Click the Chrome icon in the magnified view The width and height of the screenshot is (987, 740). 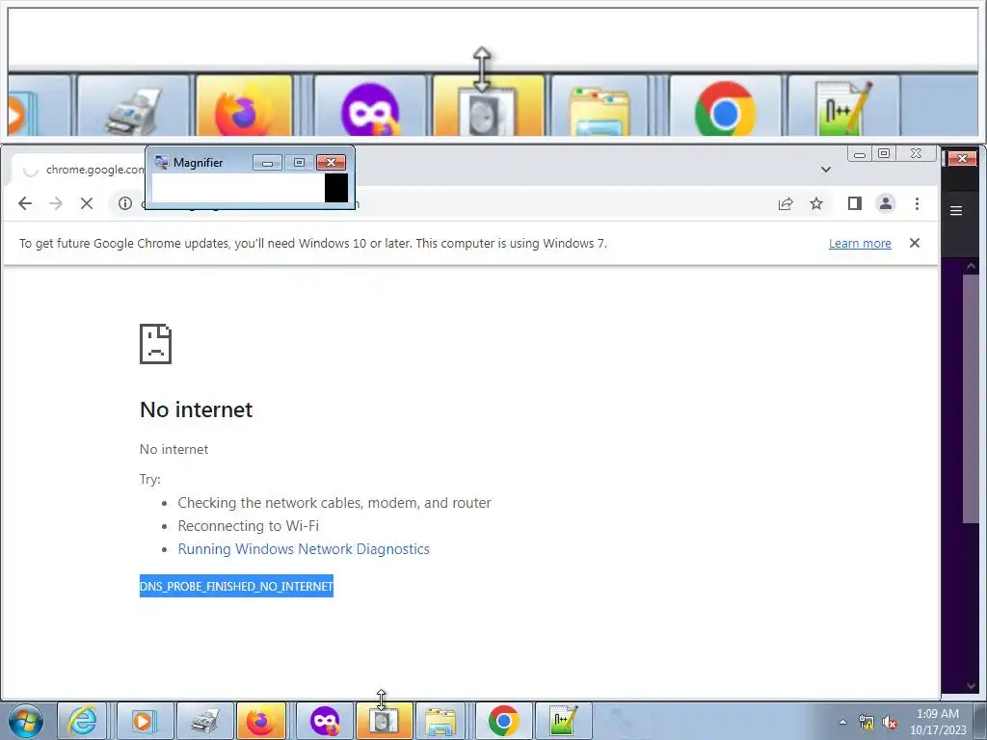pyautogui.click(x=725, y=106)
